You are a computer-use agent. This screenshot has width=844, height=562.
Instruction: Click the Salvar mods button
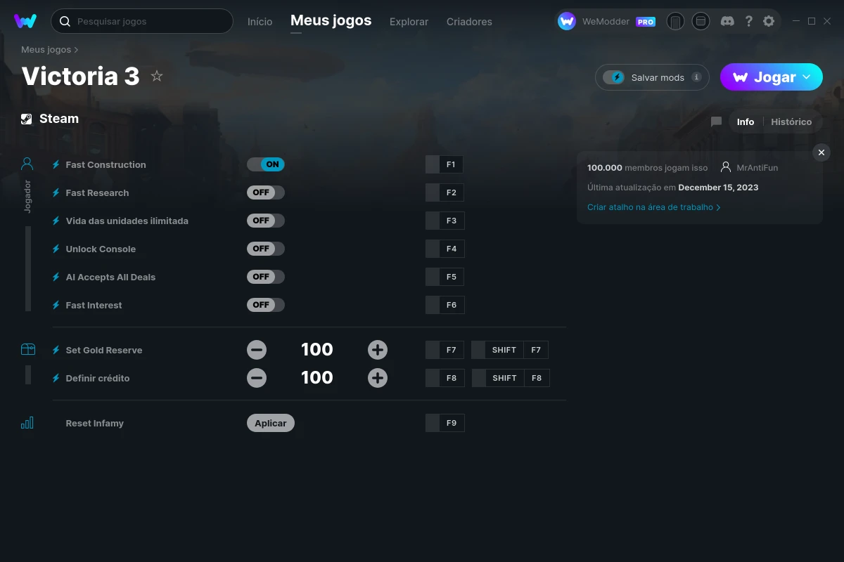pos(652,77)
